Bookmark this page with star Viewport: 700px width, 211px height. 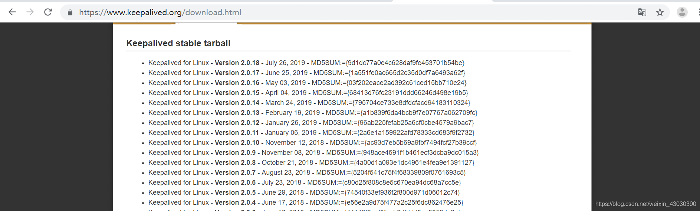point(660,12)
